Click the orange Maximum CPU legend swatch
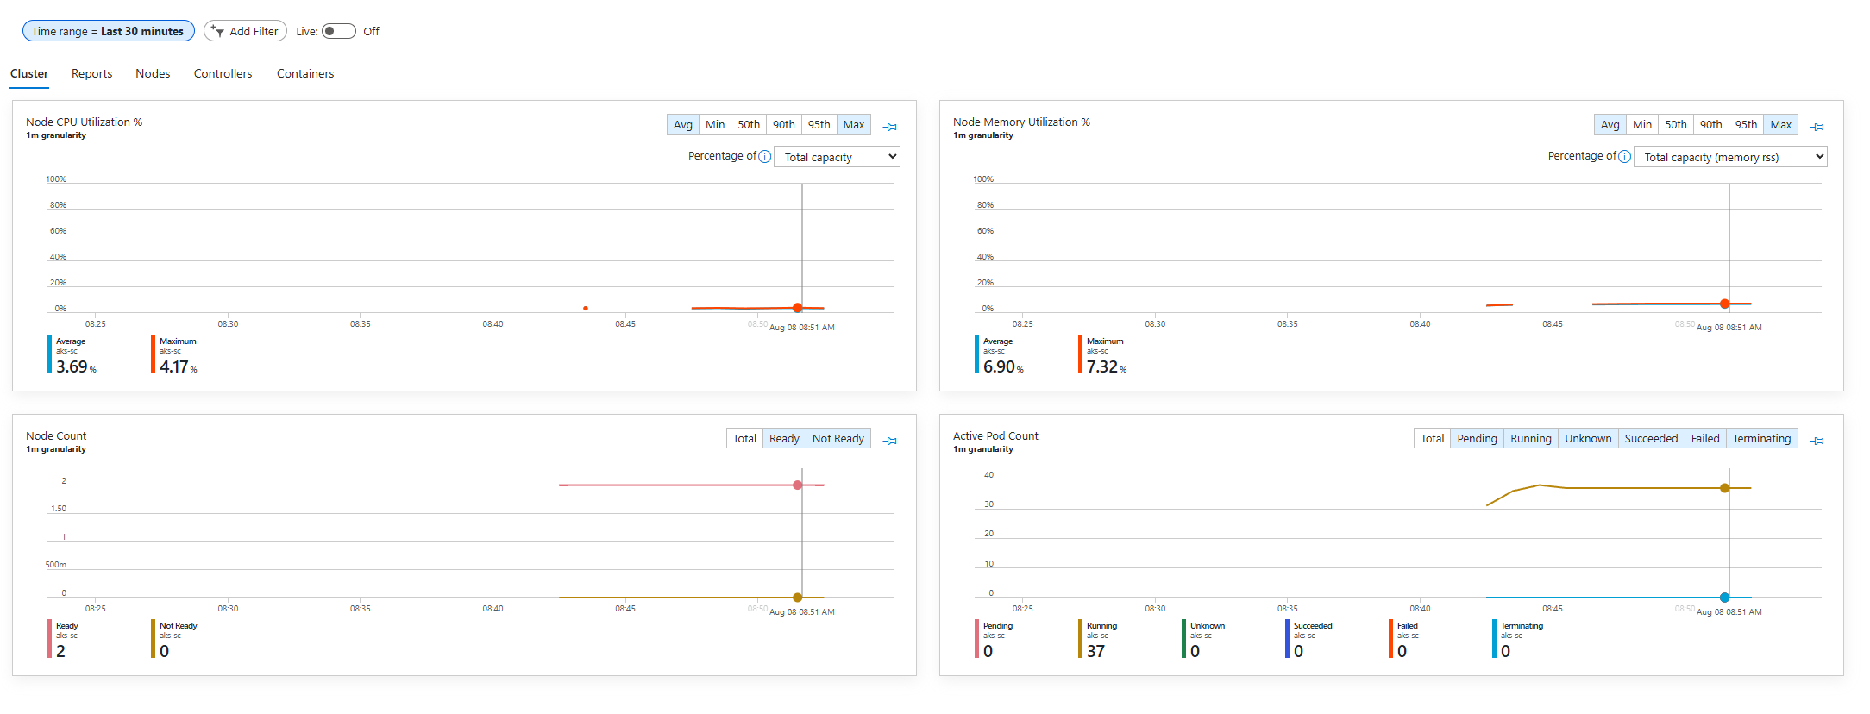This screenshot has height=714, width=1870. [x=154, y=354]
